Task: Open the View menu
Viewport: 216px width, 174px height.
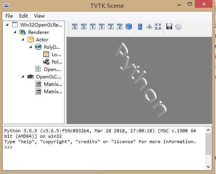Action: (39, 16)
